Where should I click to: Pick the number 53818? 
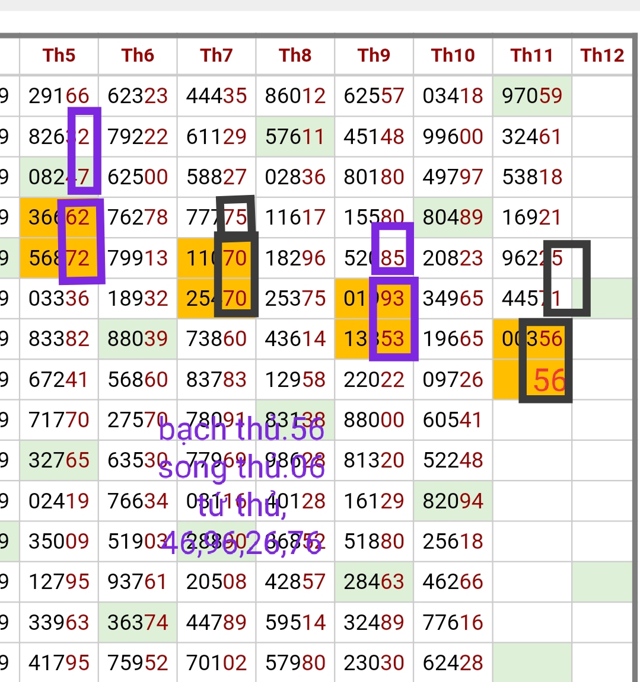pos(532,177)
